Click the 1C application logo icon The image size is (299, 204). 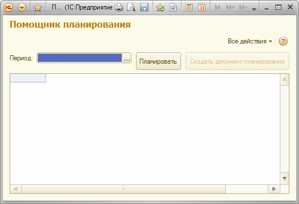8,8
